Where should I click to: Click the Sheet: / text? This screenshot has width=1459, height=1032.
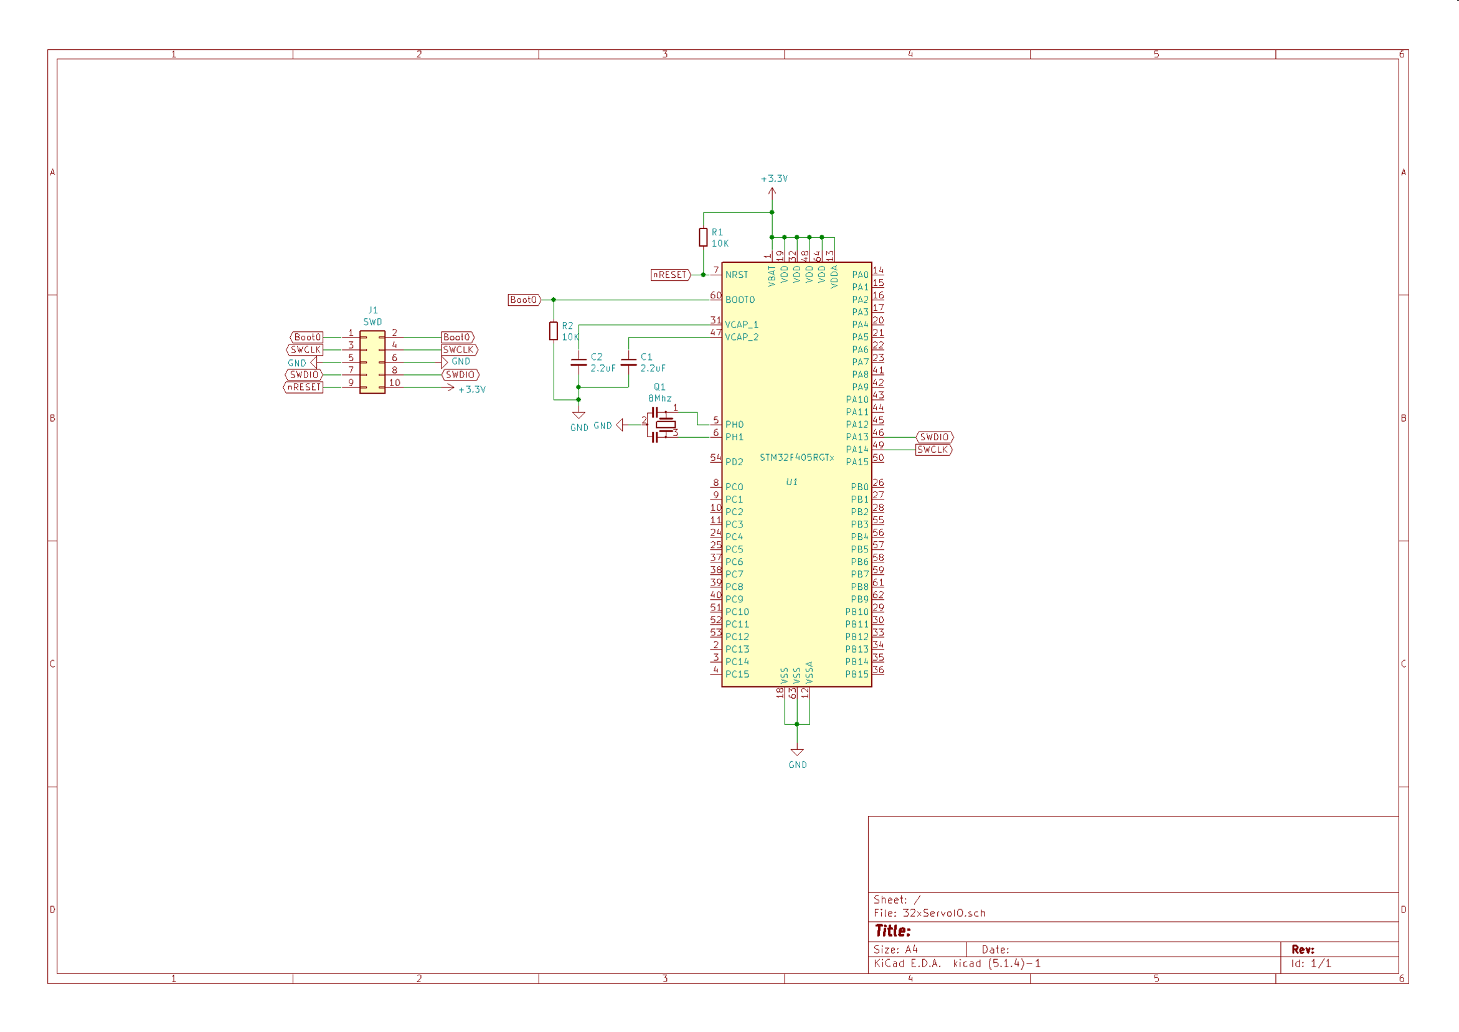click(x=897, y=900)
